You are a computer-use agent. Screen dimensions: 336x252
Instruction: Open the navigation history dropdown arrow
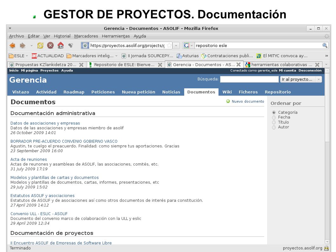click(x=31, y=45)
